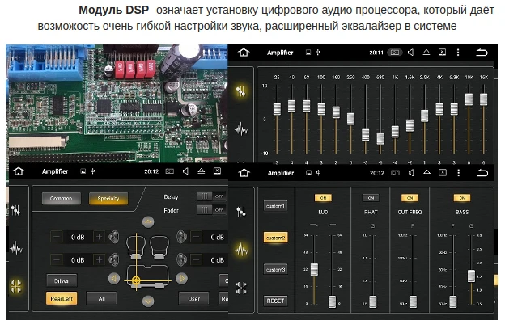This screenshot has height=320, width=505.
Task: Tap the home icon in the effects screen
Action: pos(244,173)
